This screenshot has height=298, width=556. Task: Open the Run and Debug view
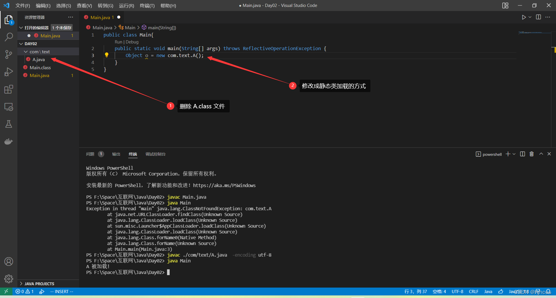pos(9,72)
